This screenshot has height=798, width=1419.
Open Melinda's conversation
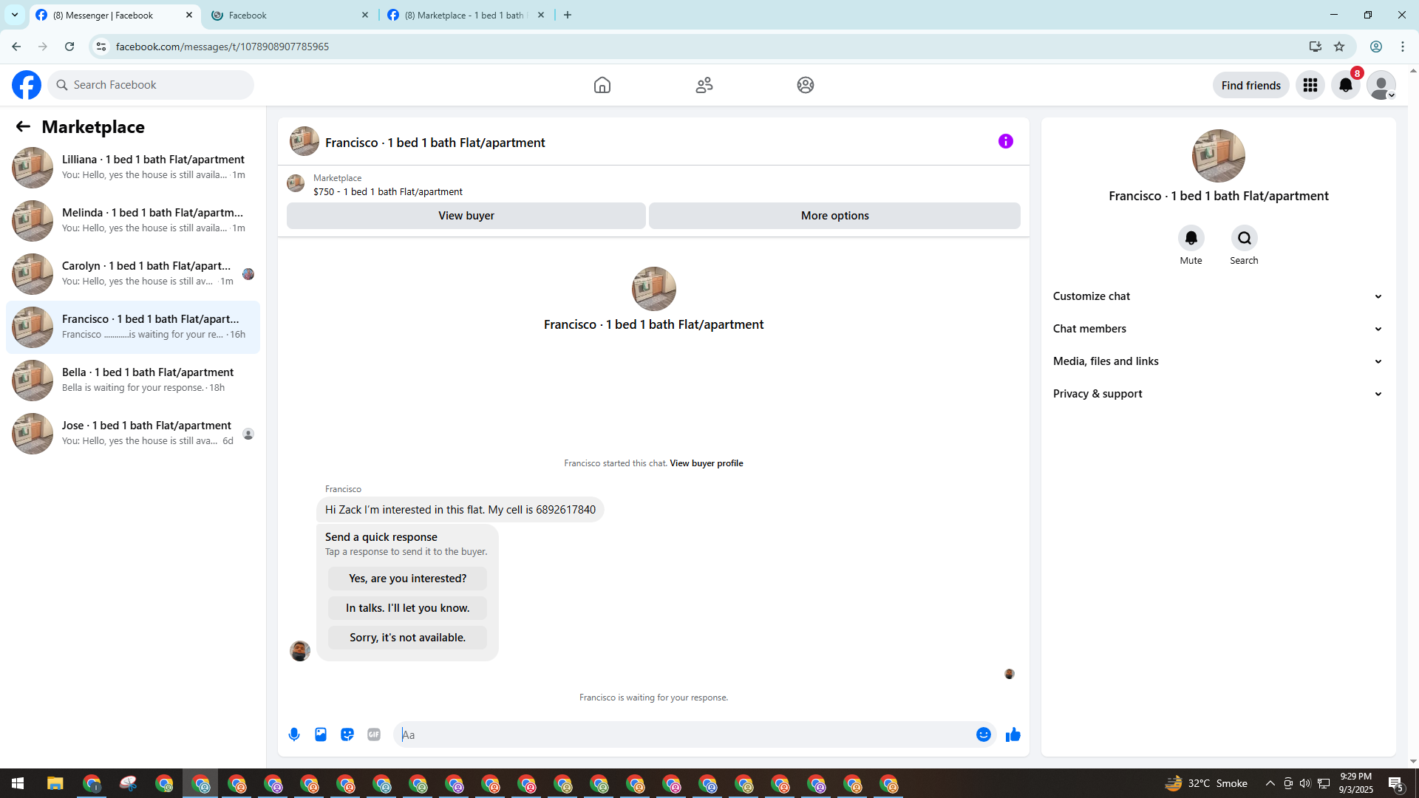click(133, 221)
